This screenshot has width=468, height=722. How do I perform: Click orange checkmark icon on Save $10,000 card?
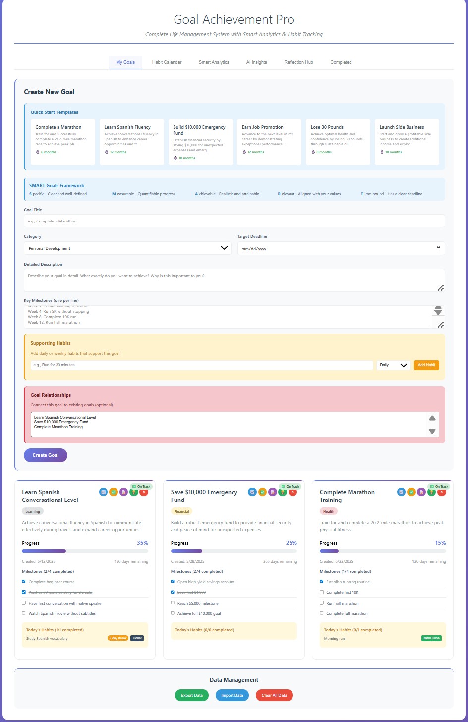pos(262,492)
